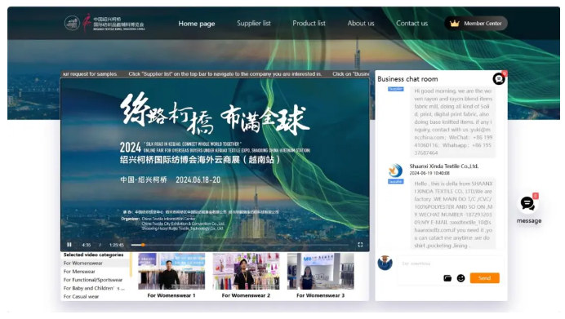Click the orange Send button
The width and height of the screenshot is (565, 319).
pos(485,278)
